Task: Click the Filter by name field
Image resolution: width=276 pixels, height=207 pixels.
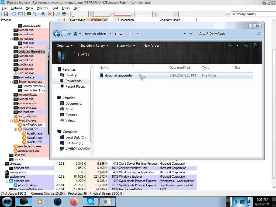Action: click(x=253, y=14)
